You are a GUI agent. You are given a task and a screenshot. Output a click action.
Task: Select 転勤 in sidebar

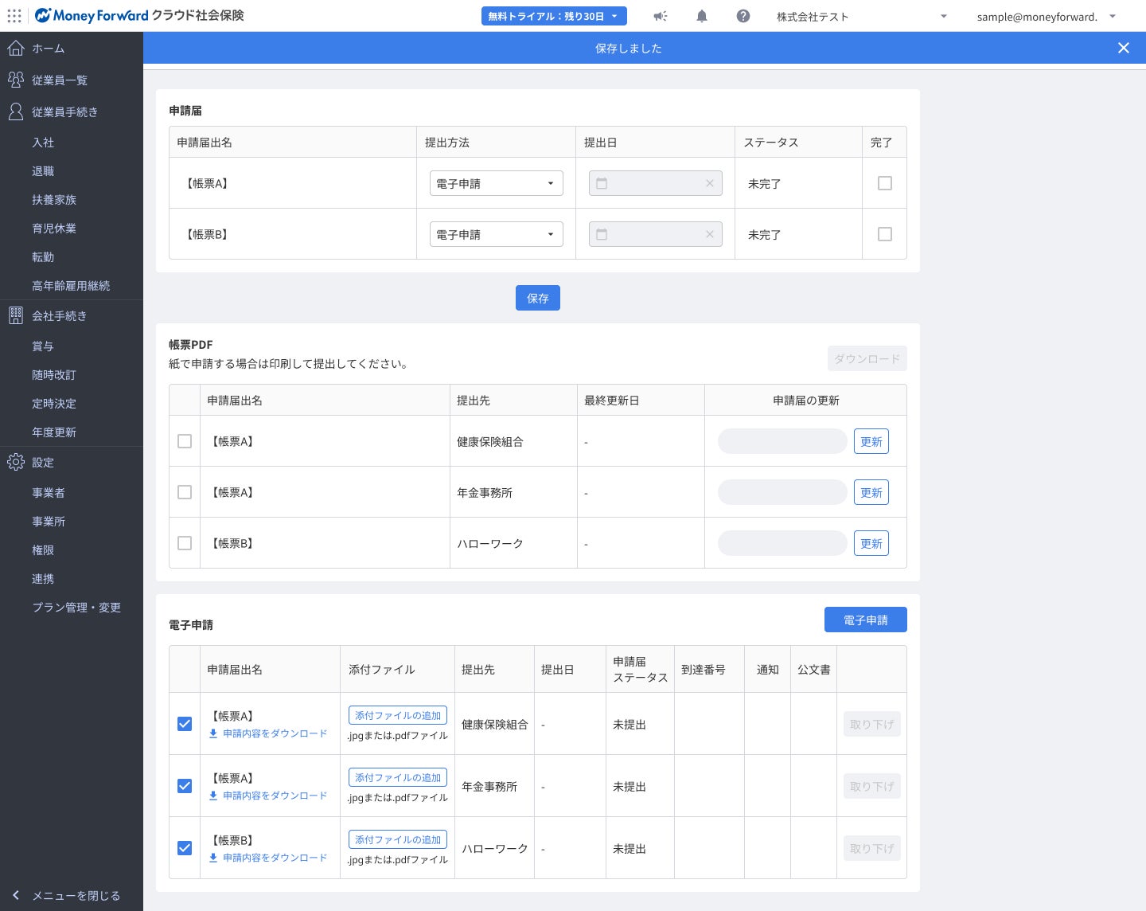pyautogui.click(x=43, y=257)
